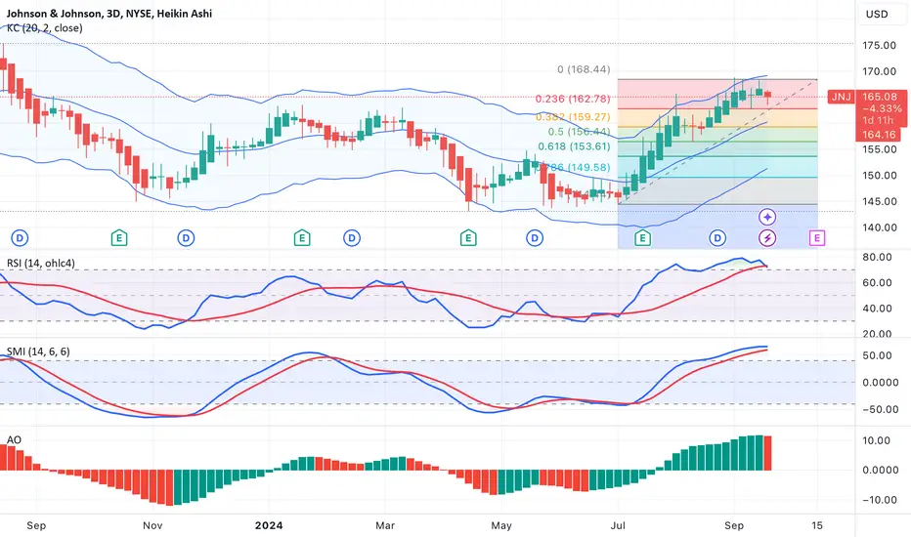Select the Fibonacci 0 (168.44) level label

[x=584, y=69]
